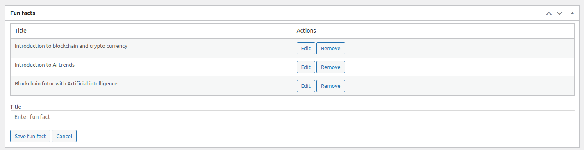Click 'Blockchain futur with Artificial intelligence' row text

coord(66,83)
